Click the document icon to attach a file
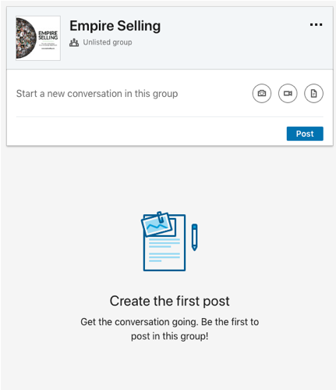 (x=313, y=93)
